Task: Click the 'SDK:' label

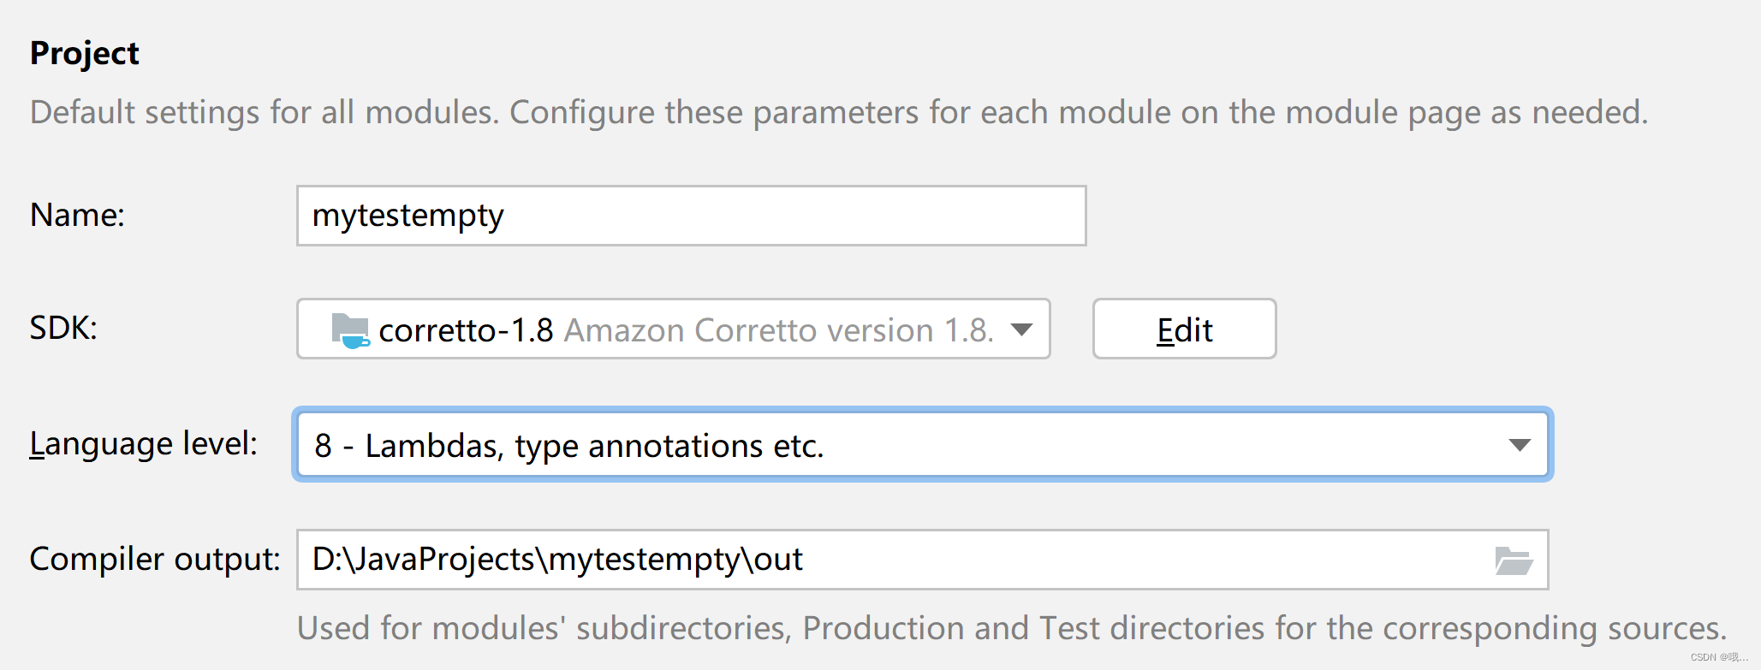Action: click(63, 329)
